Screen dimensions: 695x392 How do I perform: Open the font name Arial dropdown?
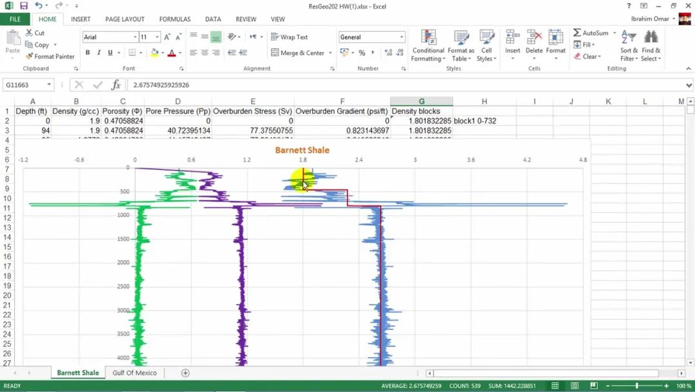(x=134, y=37)
